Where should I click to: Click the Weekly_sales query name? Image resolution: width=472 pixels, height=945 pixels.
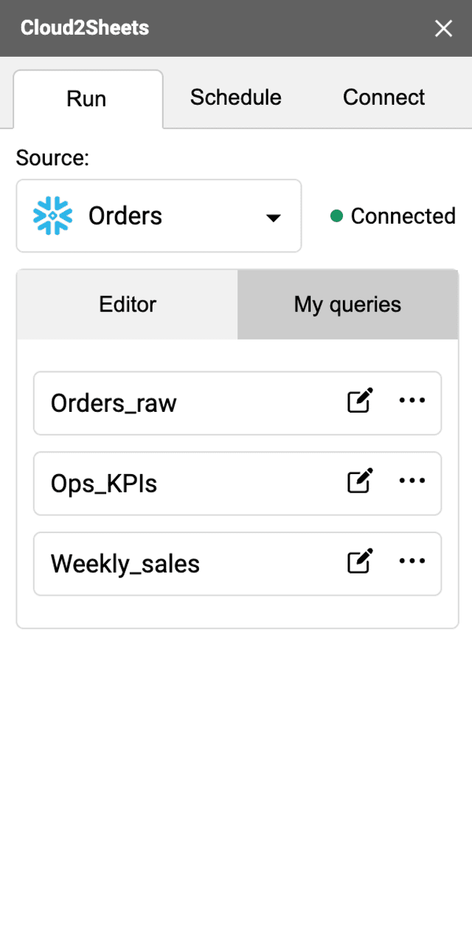[125, 563]
